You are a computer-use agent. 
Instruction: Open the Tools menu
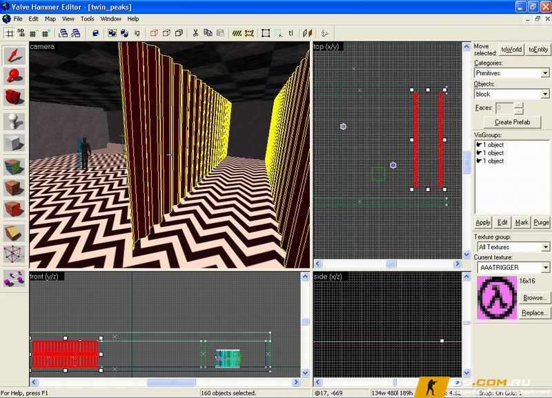pyautogui.click(x=88, y=19)
